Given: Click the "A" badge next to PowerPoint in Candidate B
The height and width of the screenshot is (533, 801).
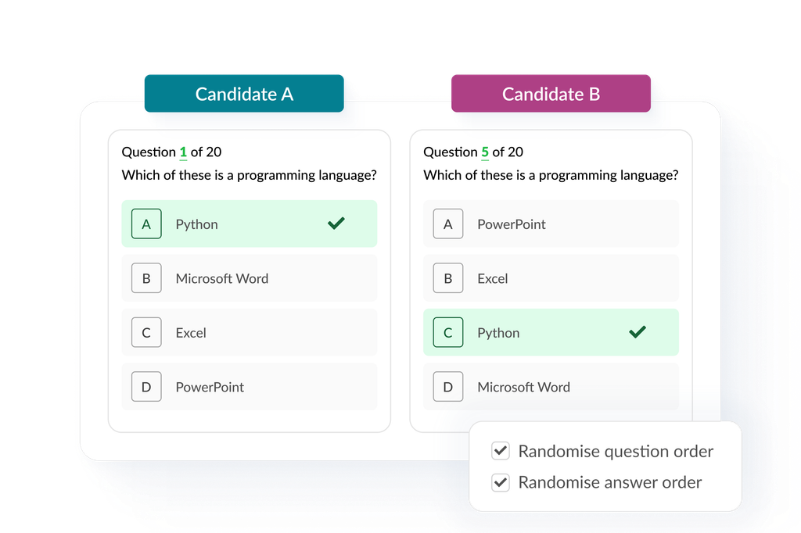Looking at the screenshot, I should [x=448, y=224].
